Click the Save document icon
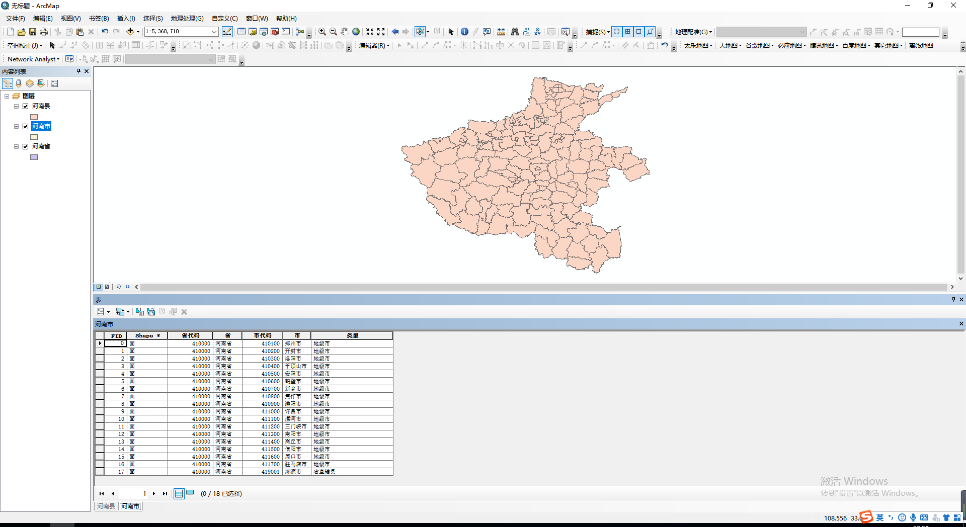 click(x=33, y=32)
